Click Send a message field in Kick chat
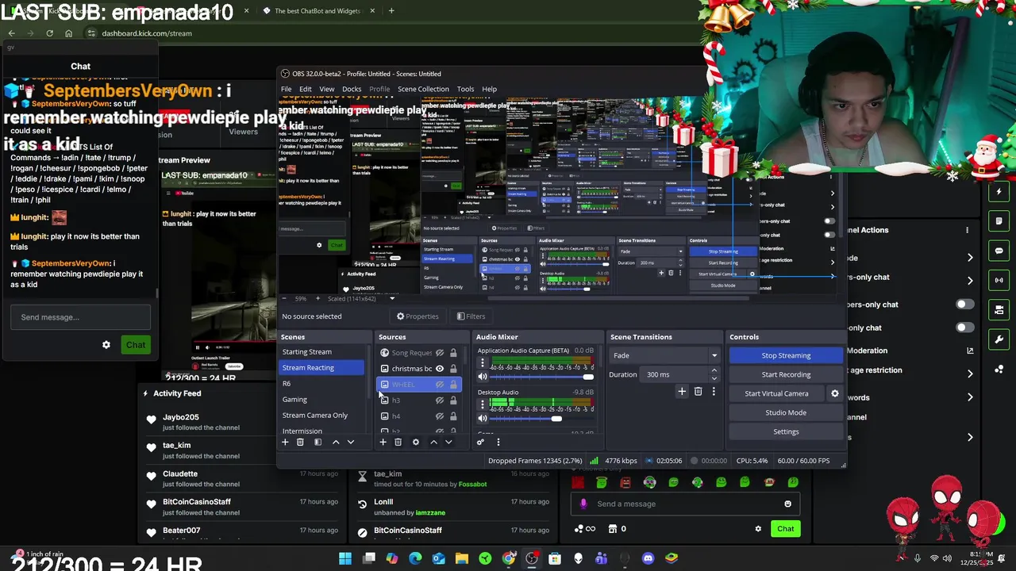This screenshot has width=1016, height=571. 684,504
